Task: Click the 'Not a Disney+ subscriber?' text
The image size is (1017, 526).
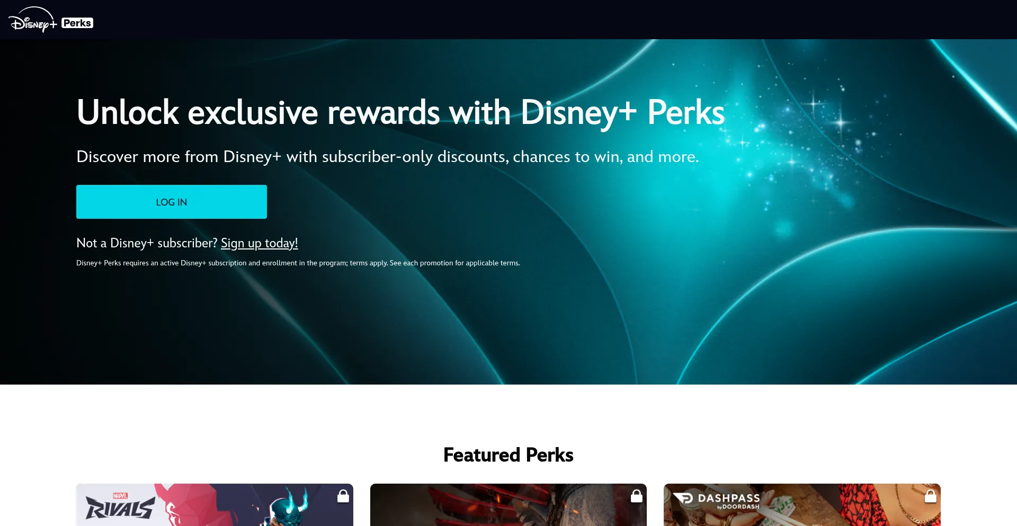Action: point(147,243)
